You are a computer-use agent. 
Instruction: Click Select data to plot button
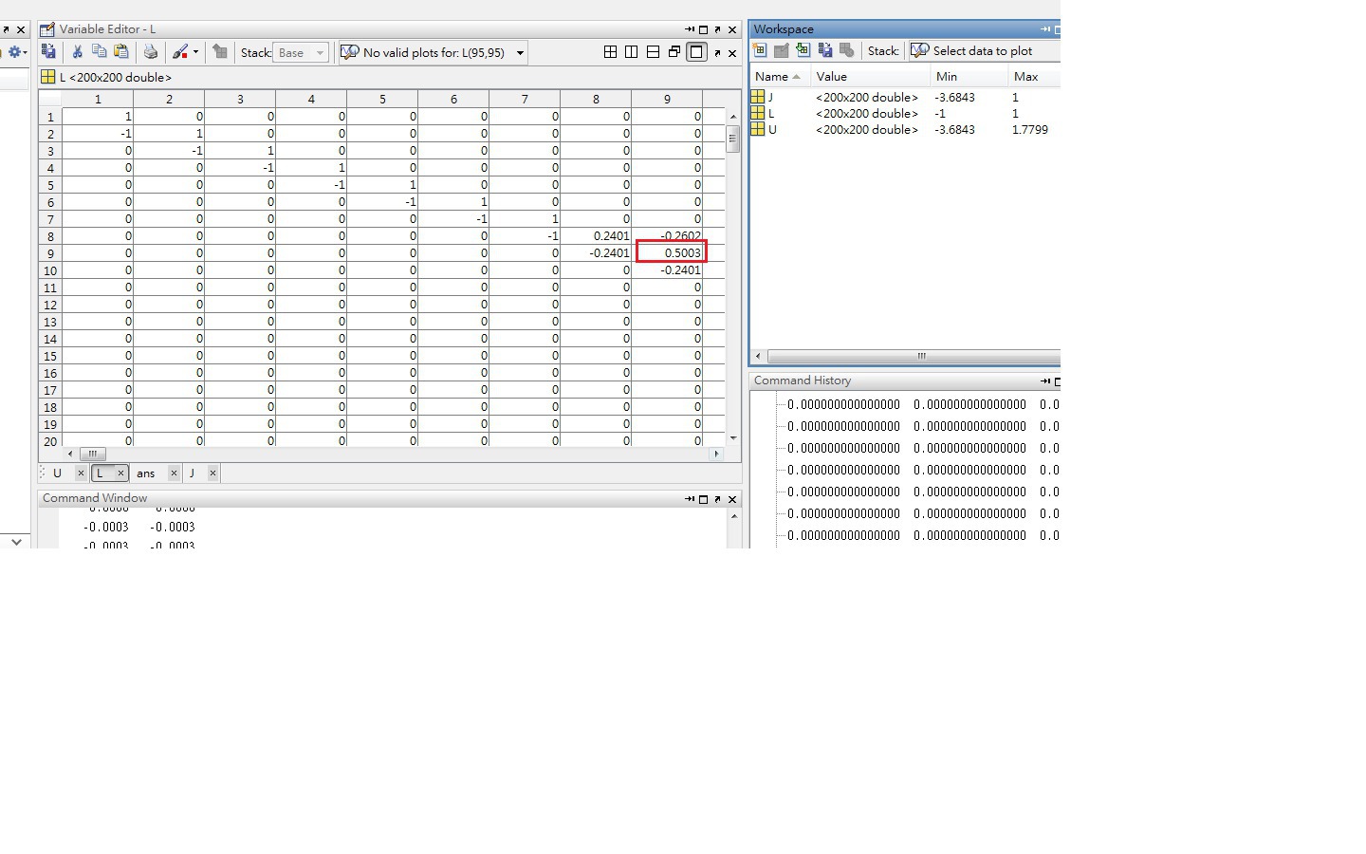(972, 50)
